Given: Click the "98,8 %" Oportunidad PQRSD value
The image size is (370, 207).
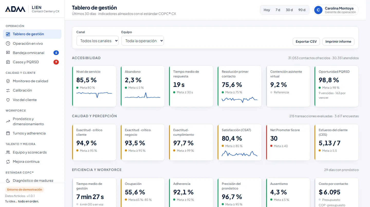Looking at the screenshot, I should pyautogui.click(x=329, y=80).
